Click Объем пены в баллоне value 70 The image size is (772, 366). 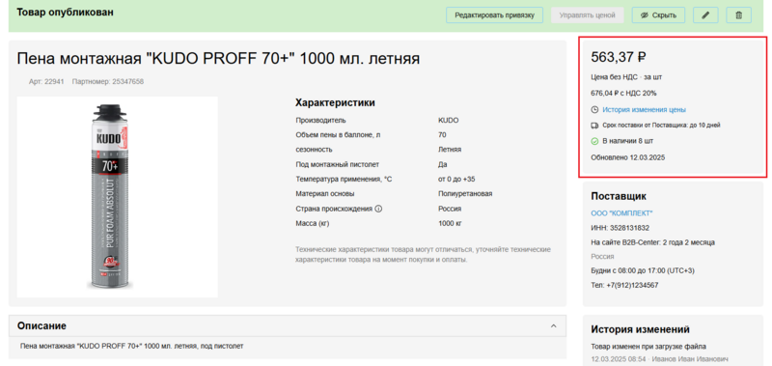click(442, 135)
